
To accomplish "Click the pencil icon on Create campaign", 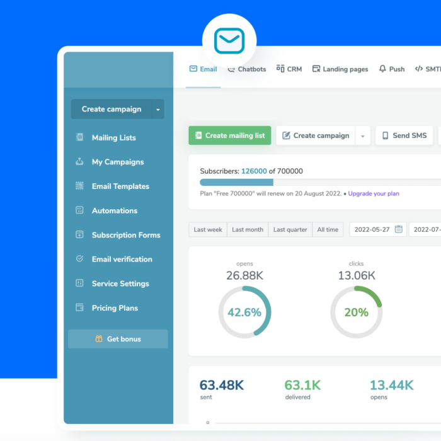I will (x=286, y=135).
